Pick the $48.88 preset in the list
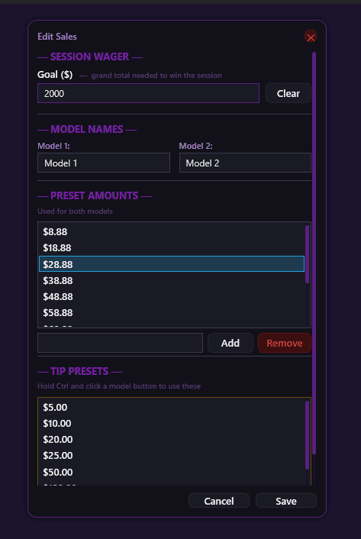 [172, 297]
